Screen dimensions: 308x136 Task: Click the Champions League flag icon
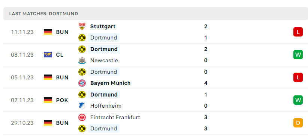pos(48,55)
